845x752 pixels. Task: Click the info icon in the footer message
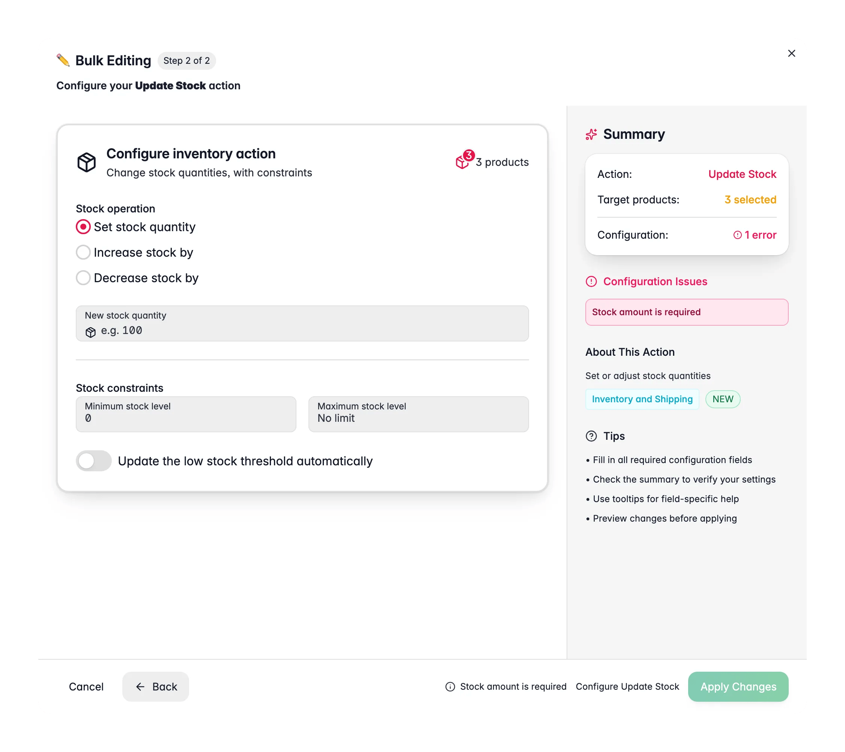(450, 687)
